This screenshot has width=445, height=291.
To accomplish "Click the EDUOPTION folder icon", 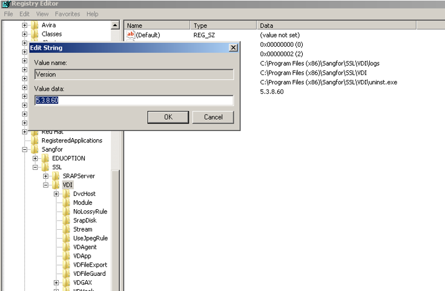I will [x=45, y=158].
